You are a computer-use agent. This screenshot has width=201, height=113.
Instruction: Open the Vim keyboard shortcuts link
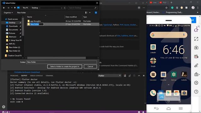point(119,35)
